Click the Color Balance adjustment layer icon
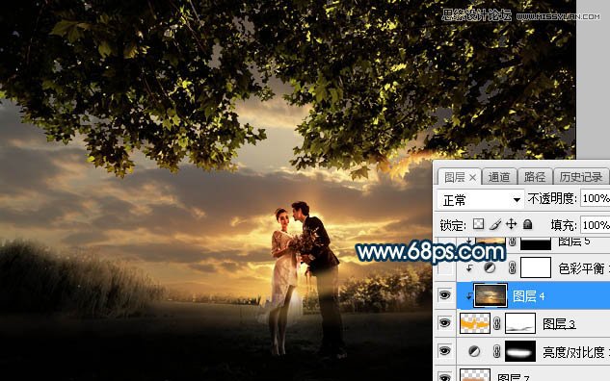The height and width of the screenshot is (381, 610). (x=490, y=267)
